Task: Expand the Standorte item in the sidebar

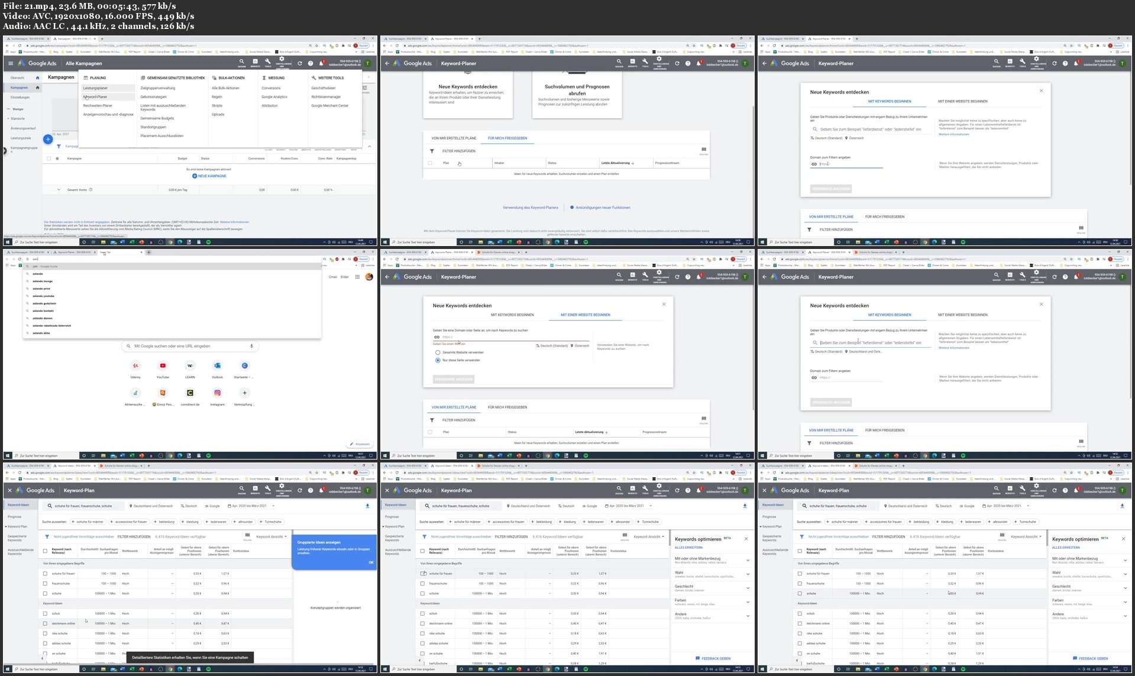Action: pos(17,118)
